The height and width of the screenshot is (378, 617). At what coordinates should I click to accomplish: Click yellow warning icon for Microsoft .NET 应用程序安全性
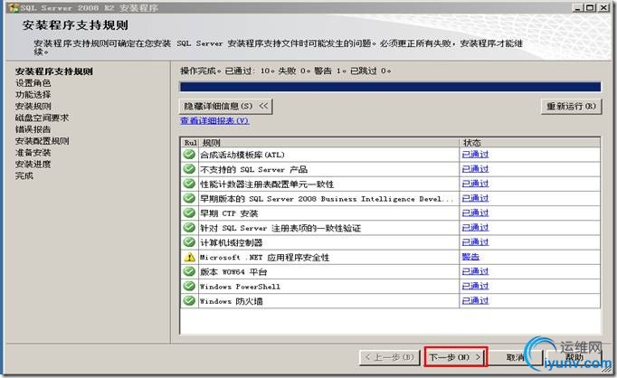pos(189,257)
